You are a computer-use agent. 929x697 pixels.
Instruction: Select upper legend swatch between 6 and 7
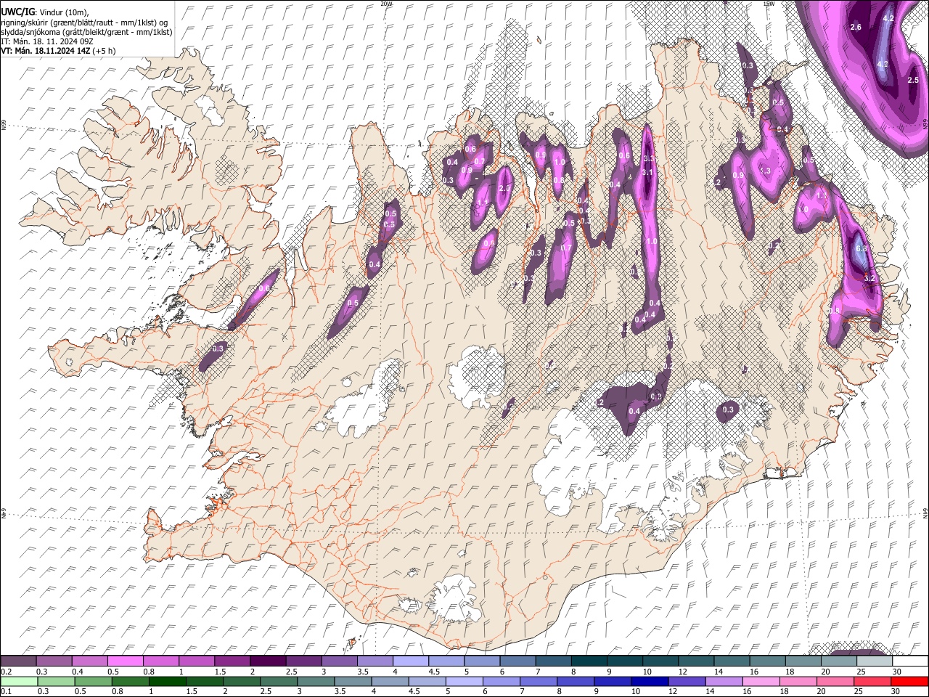pos(517,661)
